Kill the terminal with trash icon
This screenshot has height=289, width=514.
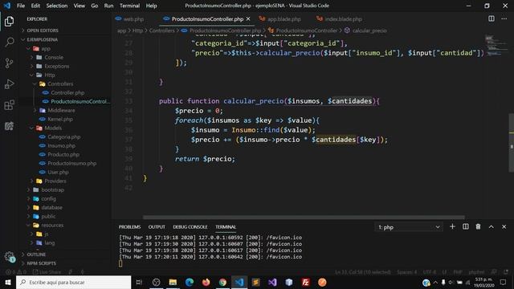click(x=479, y=226)
